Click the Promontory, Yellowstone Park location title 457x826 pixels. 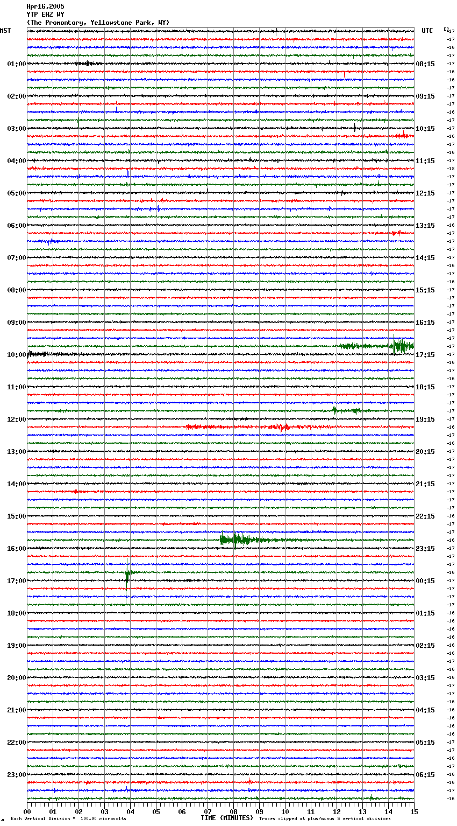tap(98, 23)
